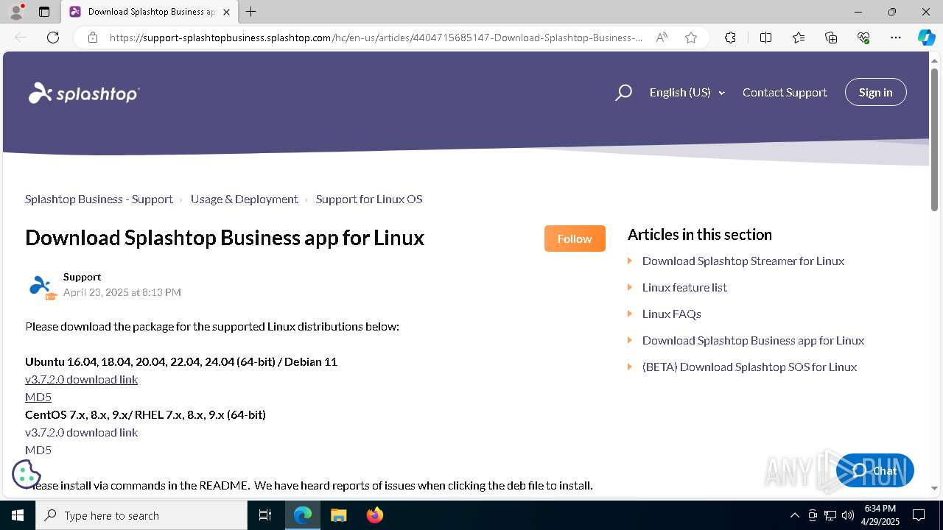View site information lock icon
Screen dimensions: 943x530
tap(92, 38)
